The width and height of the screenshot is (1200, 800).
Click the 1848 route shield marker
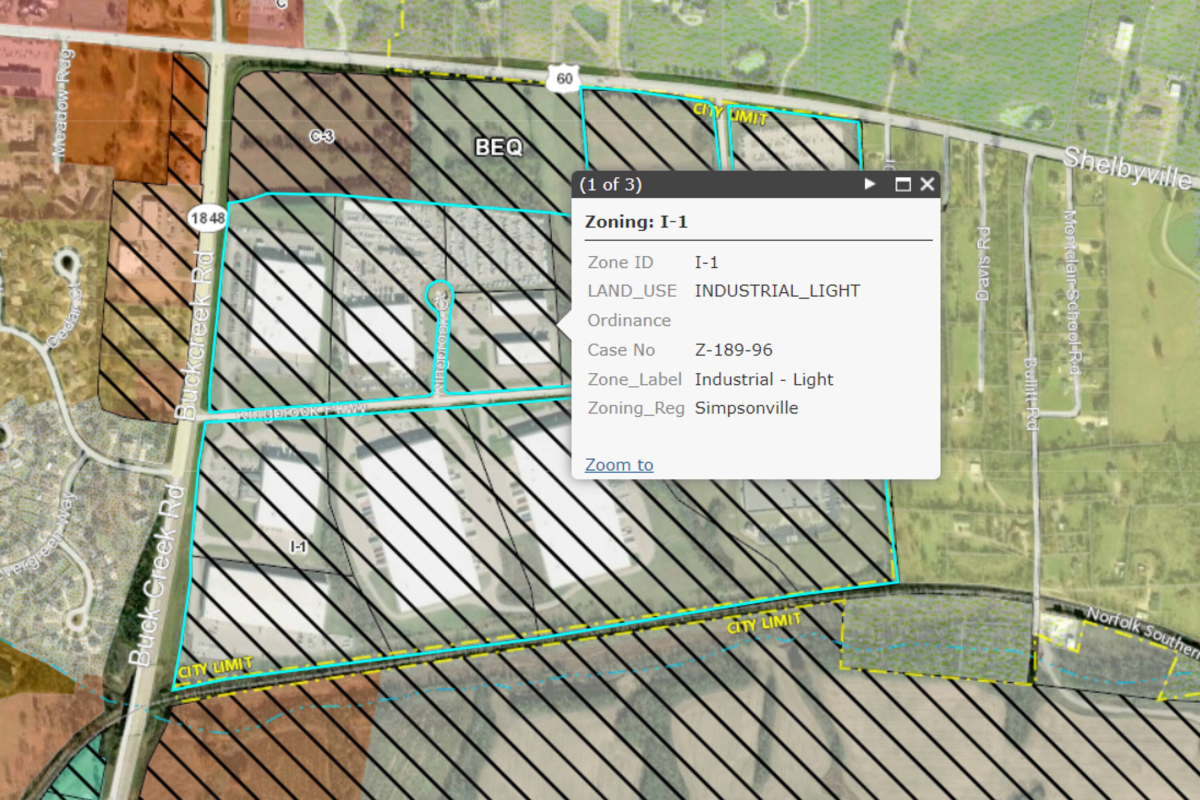click(x=208, y=218)
